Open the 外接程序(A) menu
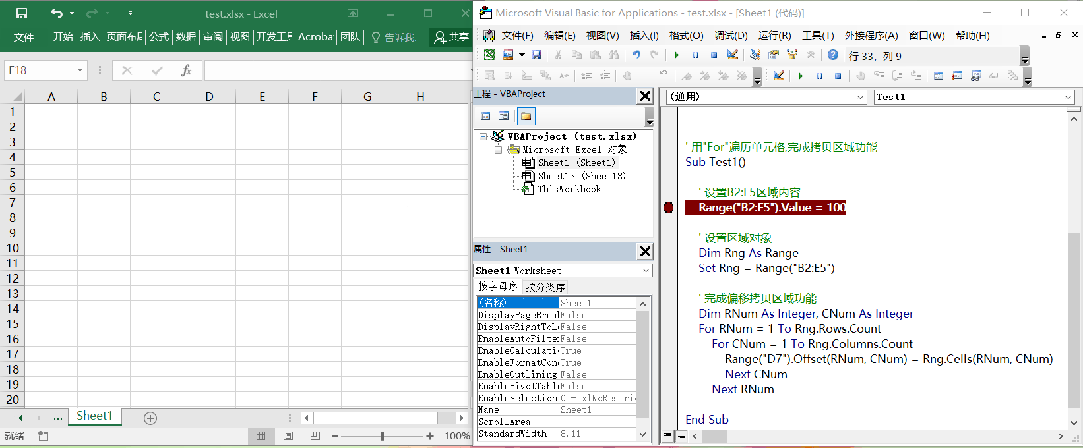This screenshot has height=448, width=1083. (x=871, y=36)
